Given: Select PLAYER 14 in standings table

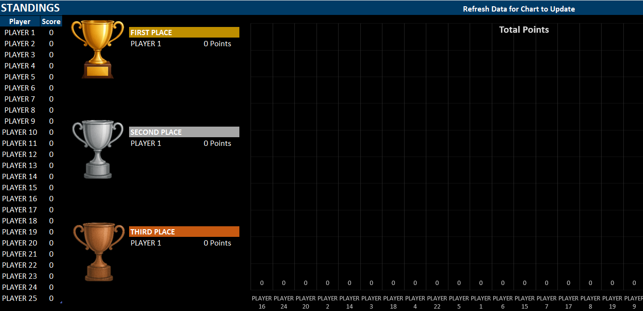Looking at the screenshot, I should pos(20,177).
